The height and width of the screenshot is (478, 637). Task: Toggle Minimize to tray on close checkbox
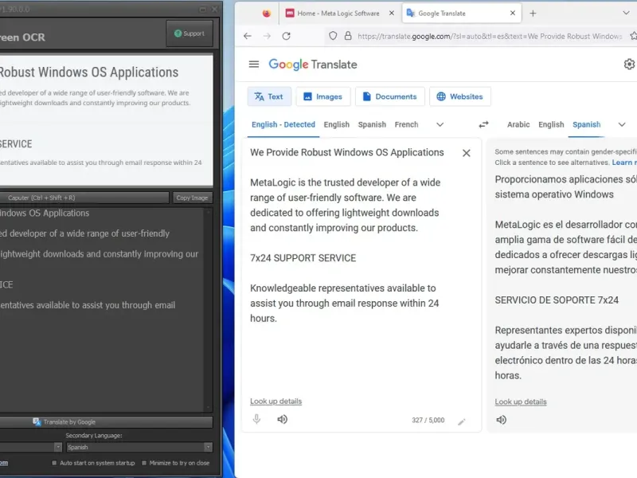(x=144, y=463)
